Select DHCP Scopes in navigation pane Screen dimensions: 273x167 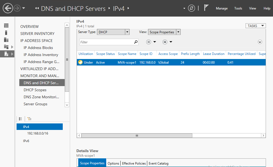click(x=35, y=90)
